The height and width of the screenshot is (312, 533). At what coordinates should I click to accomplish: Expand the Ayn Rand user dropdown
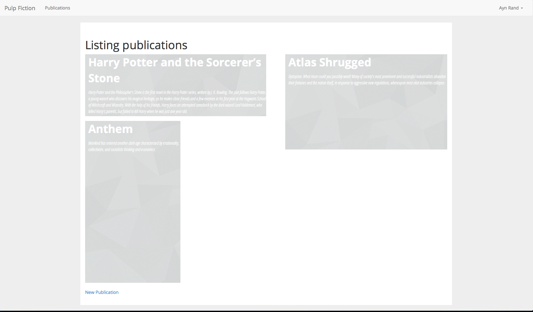(511, 8)
